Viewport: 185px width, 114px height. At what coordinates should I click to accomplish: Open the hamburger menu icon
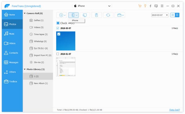click(162, 6)
